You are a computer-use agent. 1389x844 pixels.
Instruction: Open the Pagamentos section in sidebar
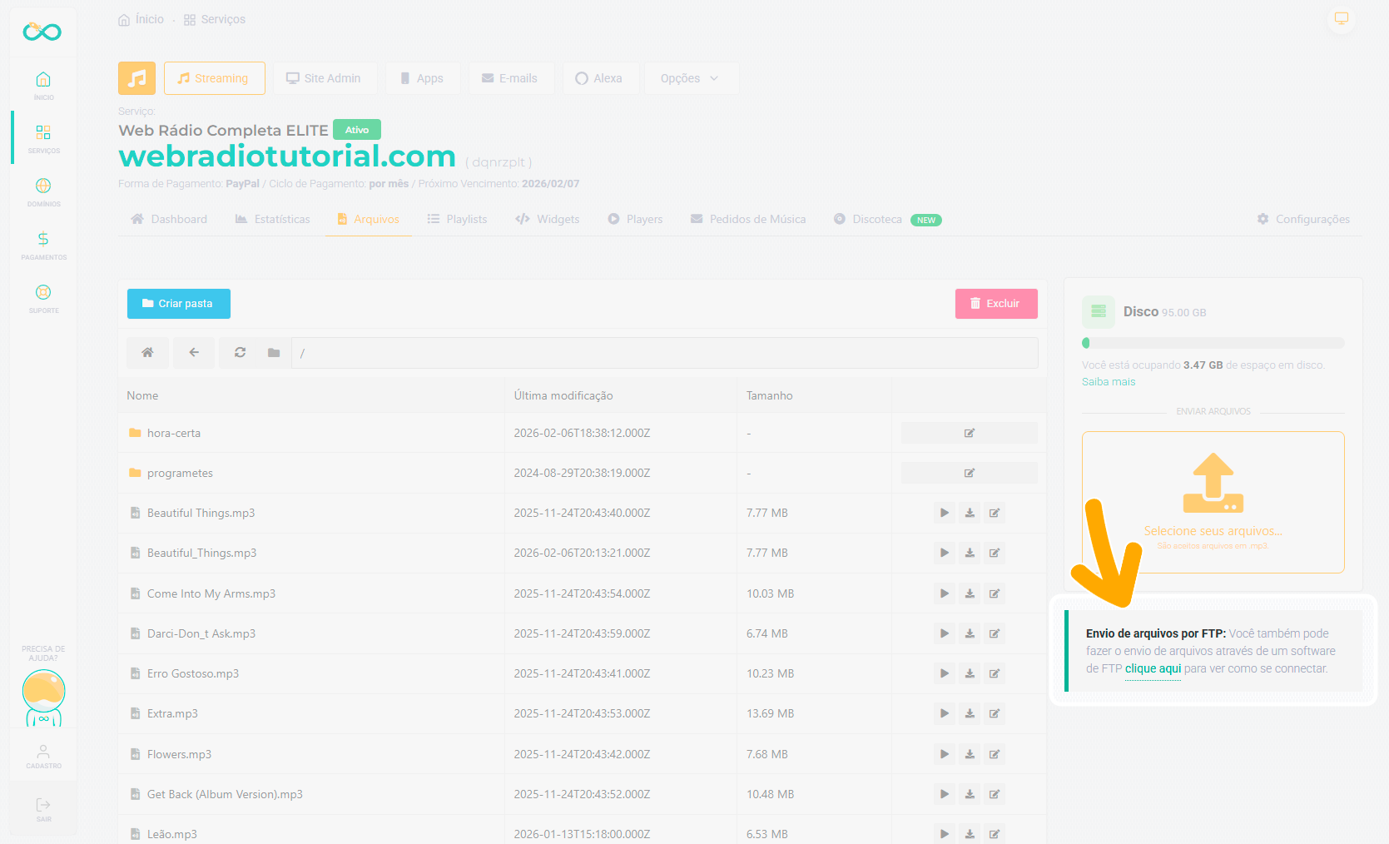coord(43,240)
